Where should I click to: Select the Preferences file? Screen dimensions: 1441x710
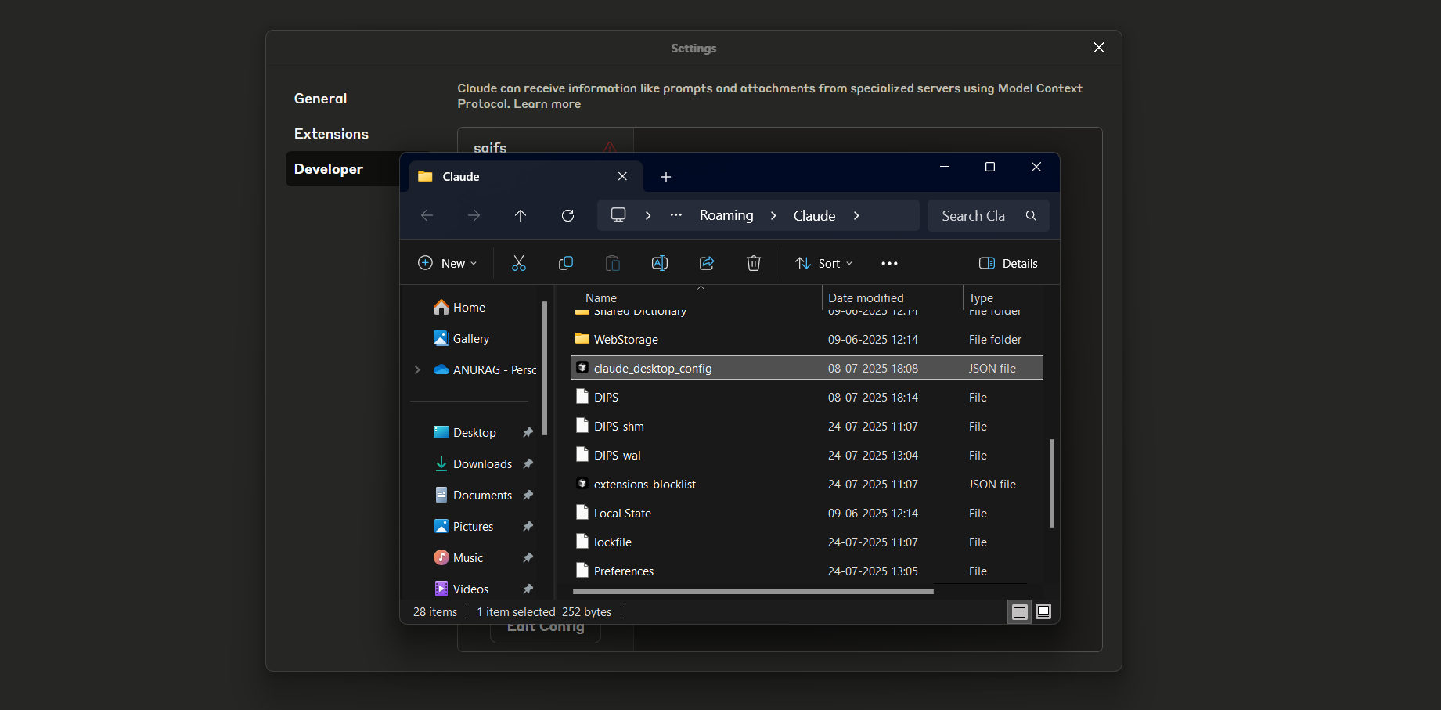807,571
